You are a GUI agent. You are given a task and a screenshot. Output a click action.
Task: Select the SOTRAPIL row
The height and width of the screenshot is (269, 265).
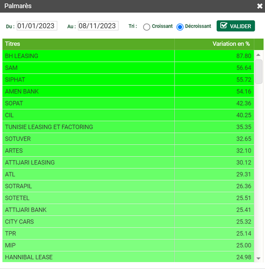click(x=128, y=186)
